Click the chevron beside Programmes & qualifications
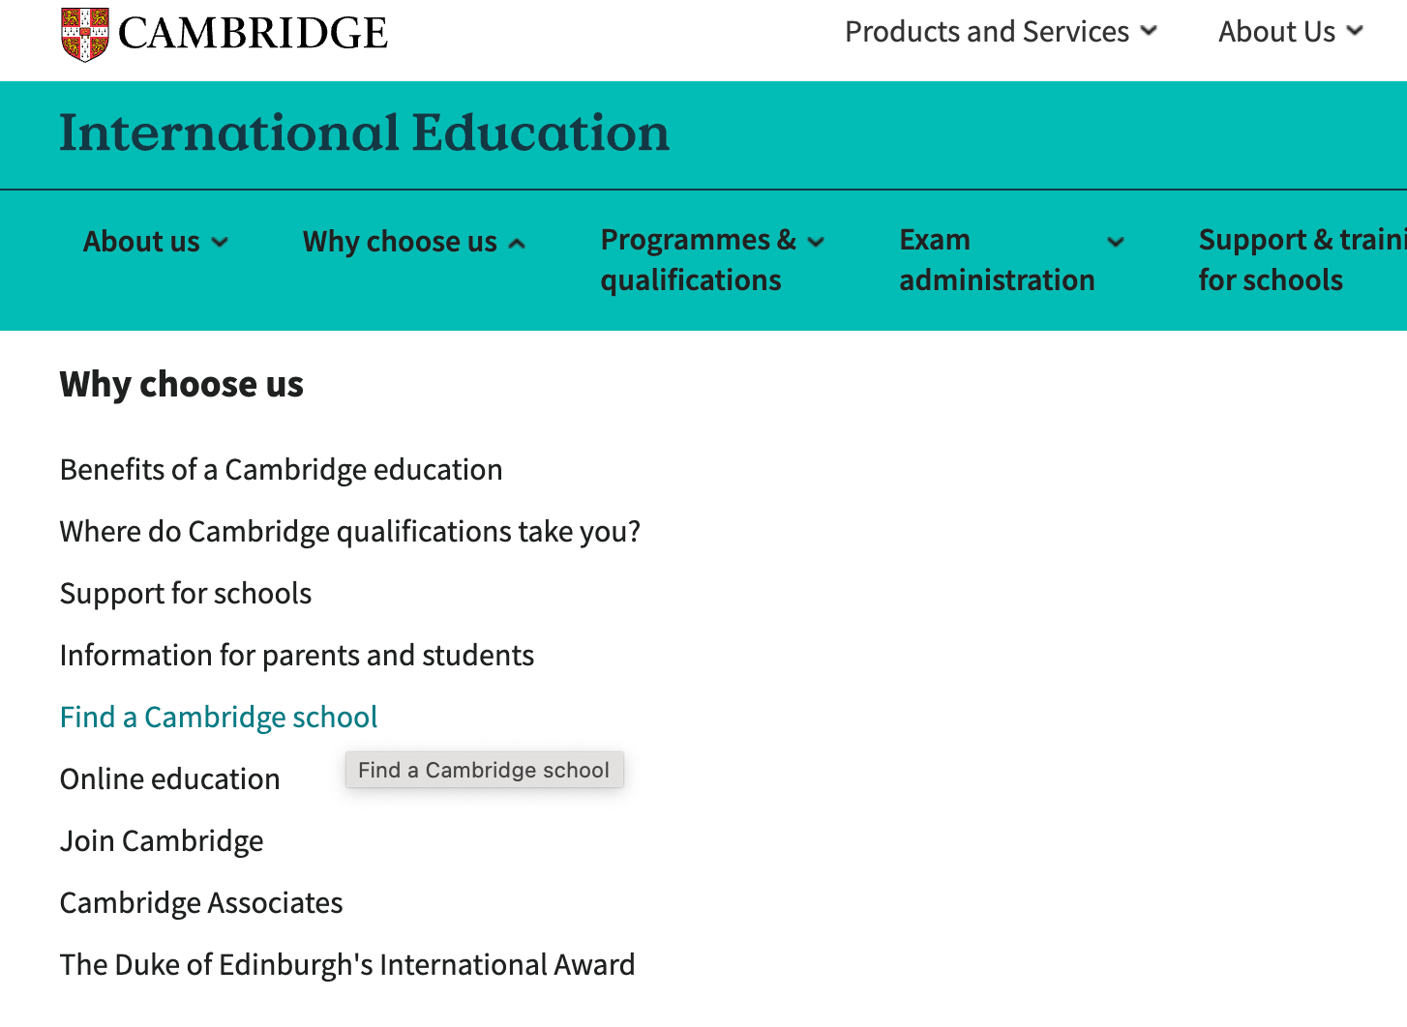 (816, 242)
